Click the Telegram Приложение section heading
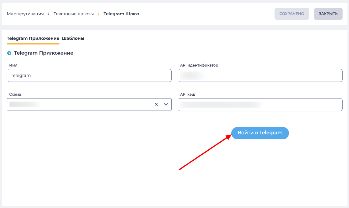Viewport: 349px width, 208px height. (44, 53)
